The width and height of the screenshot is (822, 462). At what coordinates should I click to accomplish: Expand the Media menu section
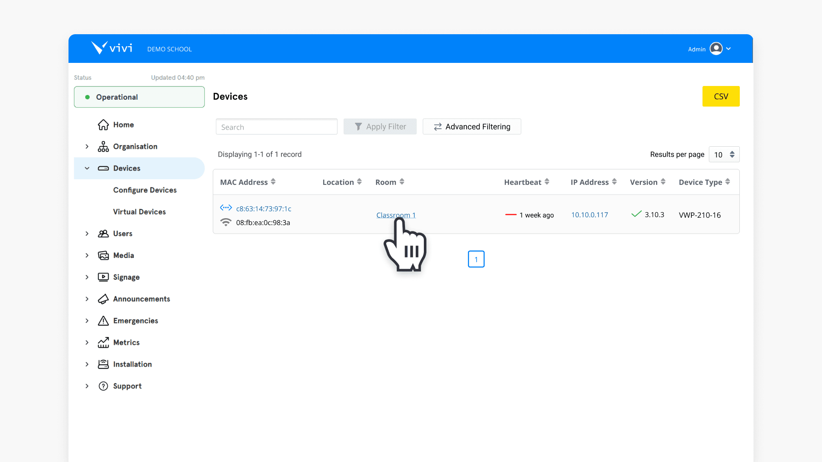click(87, 255)
